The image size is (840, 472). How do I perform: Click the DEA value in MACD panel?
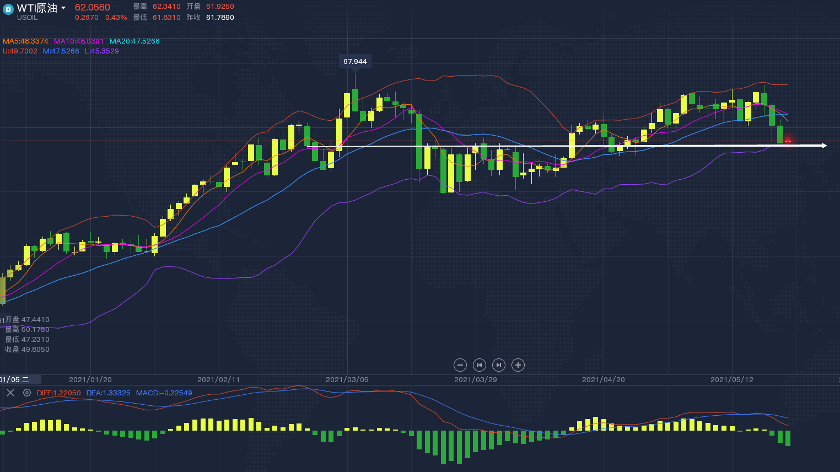tap(108, 393)
